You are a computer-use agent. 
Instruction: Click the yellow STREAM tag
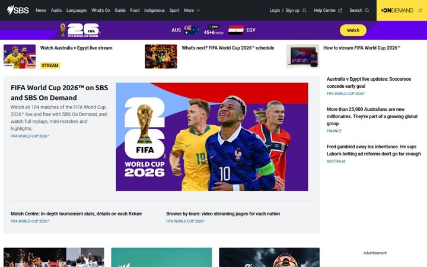[50, 65]
